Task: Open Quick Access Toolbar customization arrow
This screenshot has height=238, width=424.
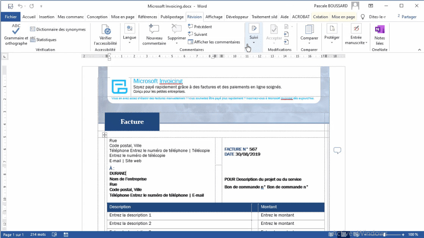Action: [x=41, y=6]
